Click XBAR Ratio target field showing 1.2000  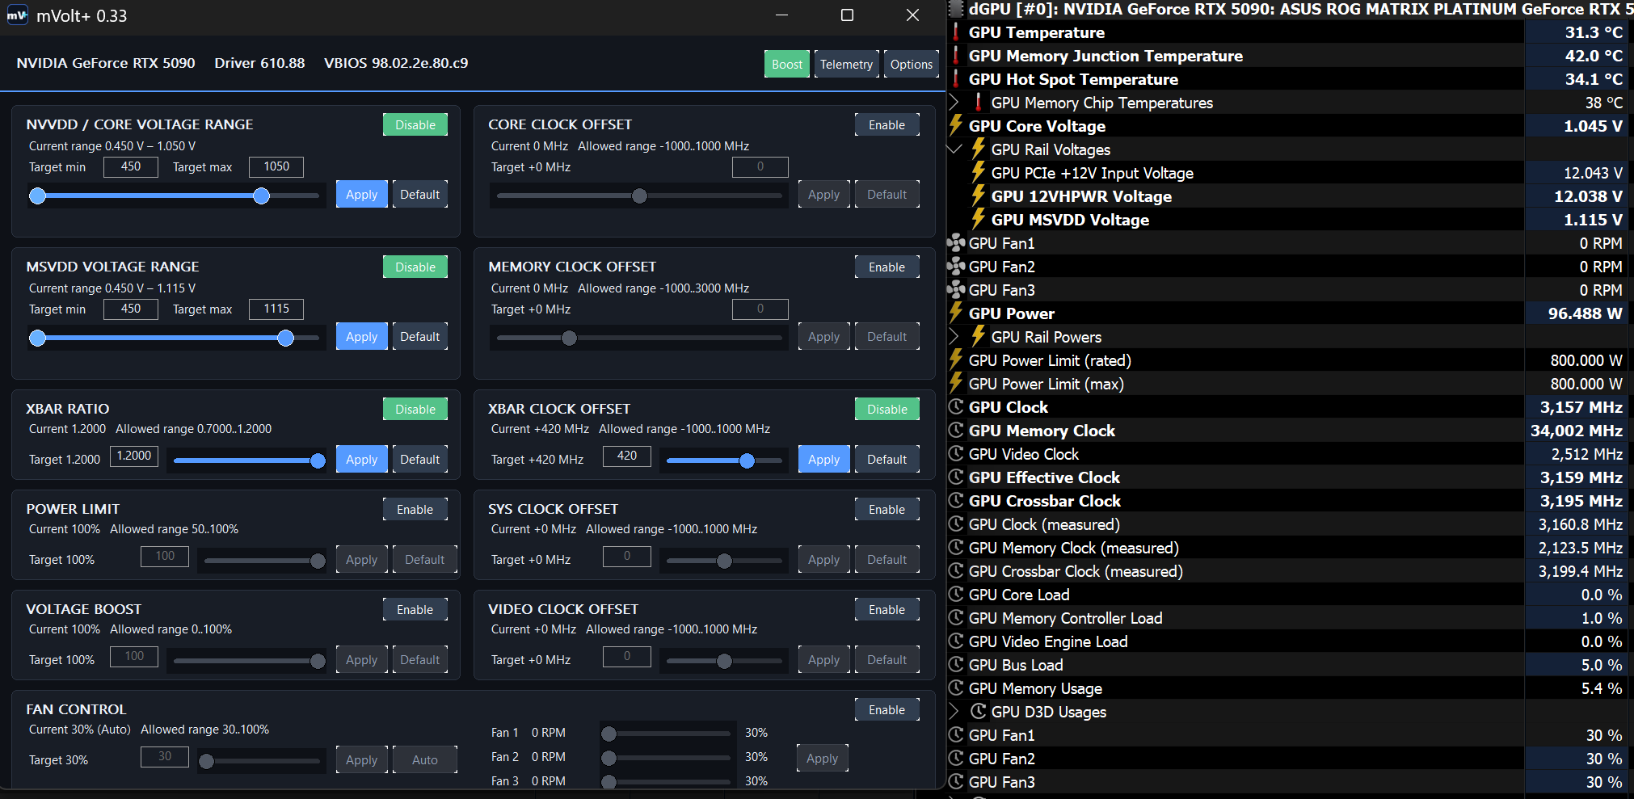click(134, 456)
